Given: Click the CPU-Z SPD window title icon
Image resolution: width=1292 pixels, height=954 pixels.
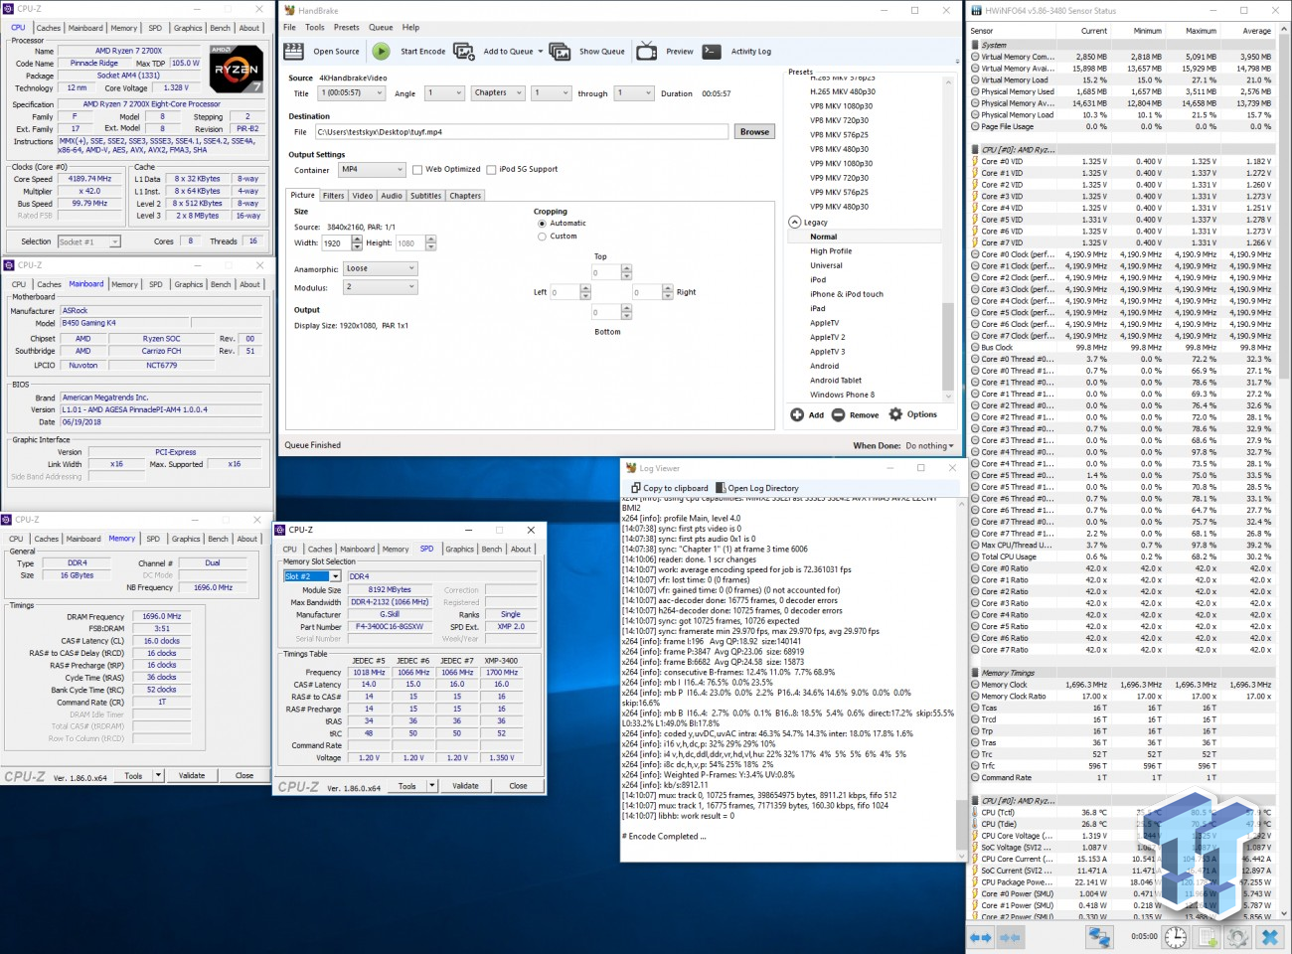Looking at the screenshot, I should coord(281,530).
